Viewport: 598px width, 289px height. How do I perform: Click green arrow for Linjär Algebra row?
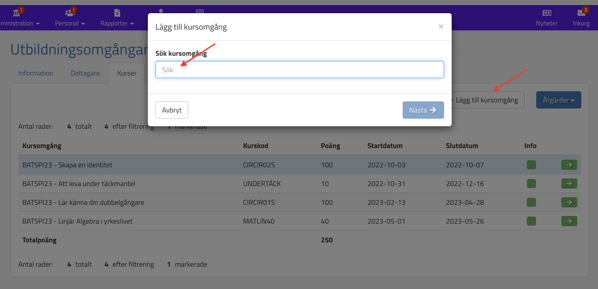click(569, 221)
